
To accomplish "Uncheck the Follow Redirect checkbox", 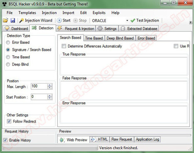I will (x=9, y=121).
